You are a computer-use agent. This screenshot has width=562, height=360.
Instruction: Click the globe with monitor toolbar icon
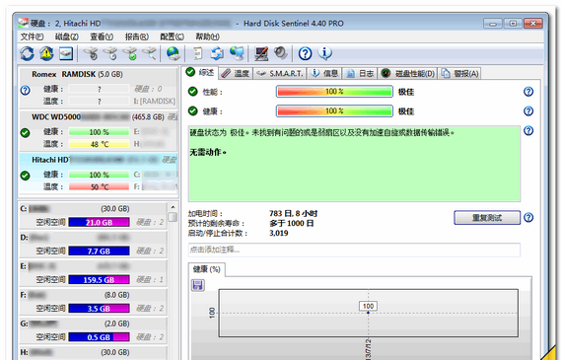[x=237, y=54]
